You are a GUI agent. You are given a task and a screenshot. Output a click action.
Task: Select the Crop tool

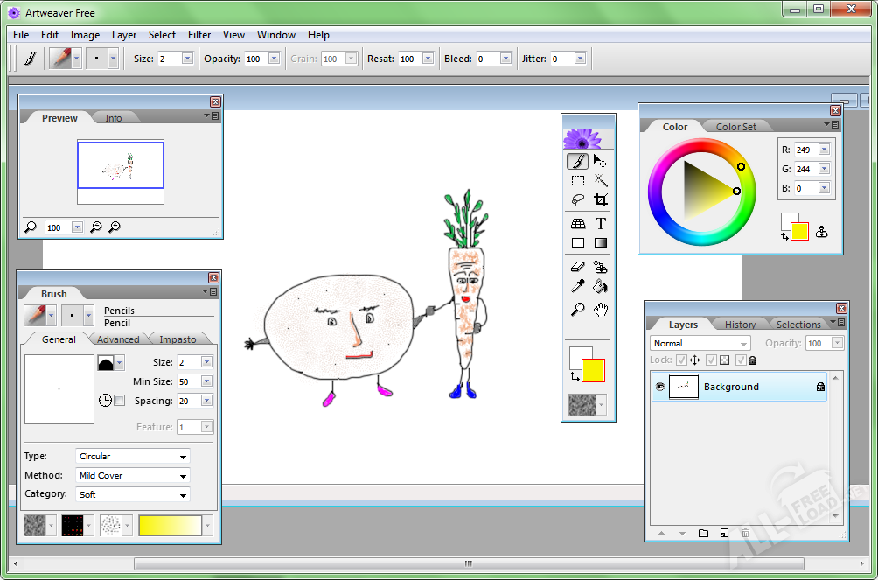[600, 200]
